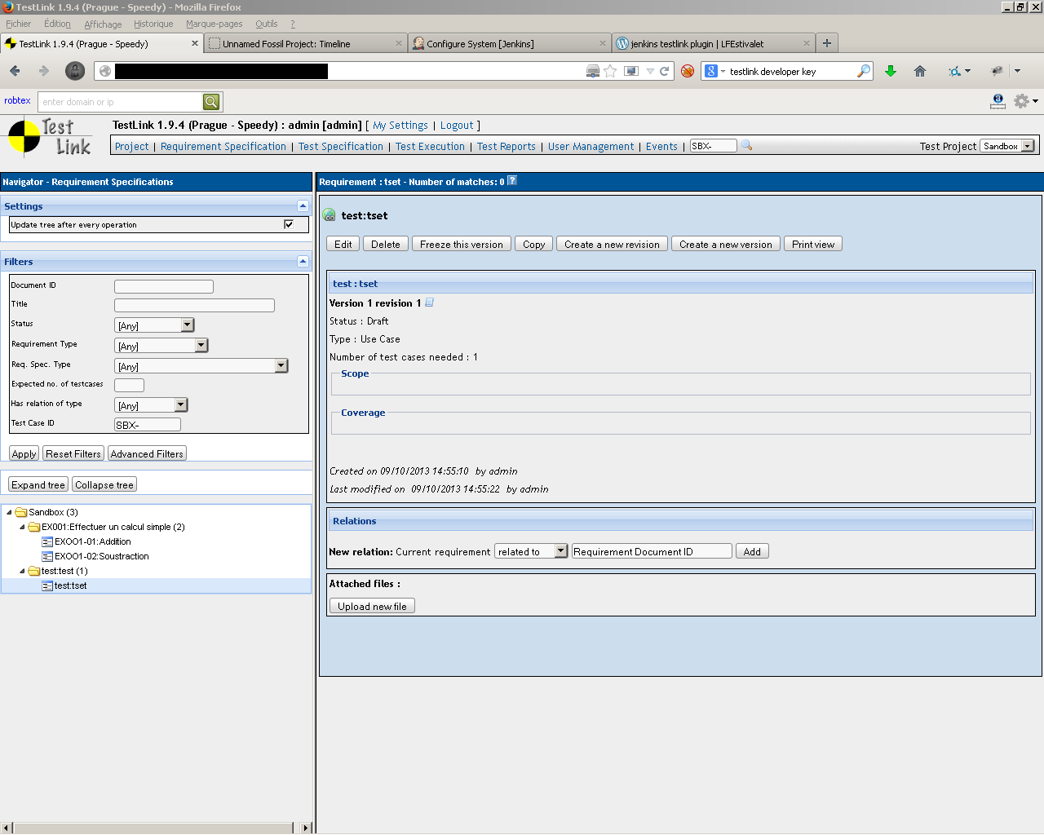Open the Has relation of type dropdown
1044x835 pixels.
pos(181,404)
